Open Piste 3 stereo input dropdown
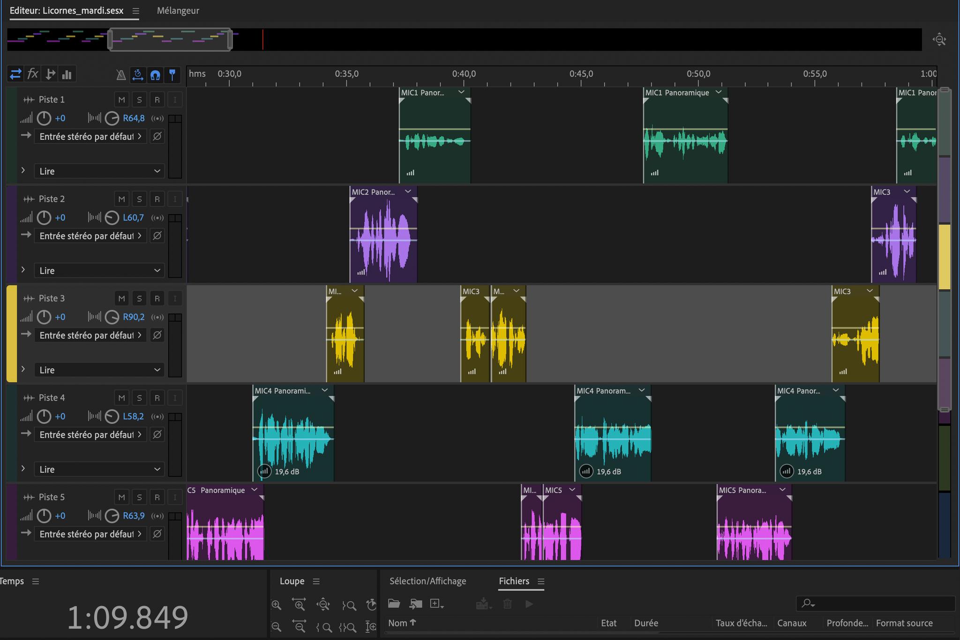The image size is (960, 640). pyautogui.click(x=90, y=335)
